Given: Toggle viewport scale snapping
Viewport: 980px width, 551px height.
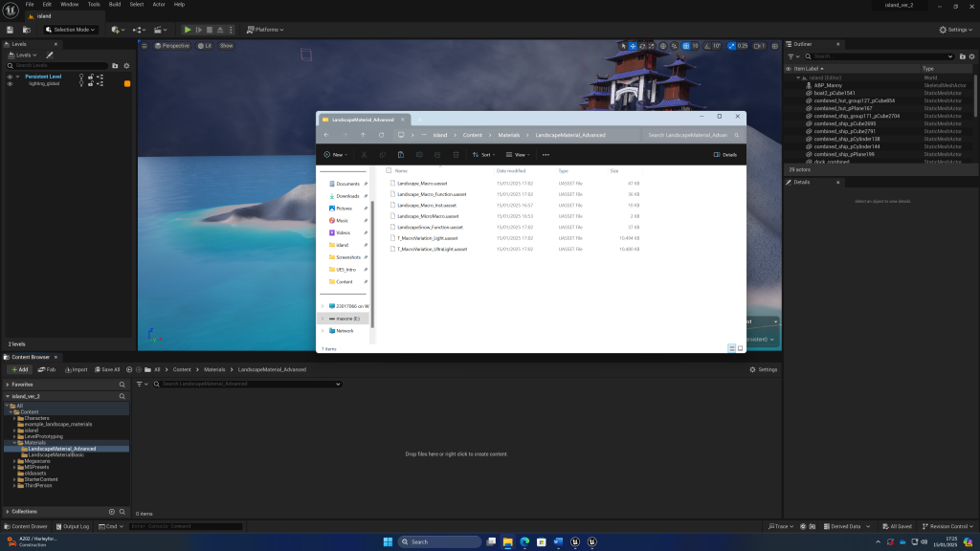Looking at the screenshot, I should click(x=732, y=46).
